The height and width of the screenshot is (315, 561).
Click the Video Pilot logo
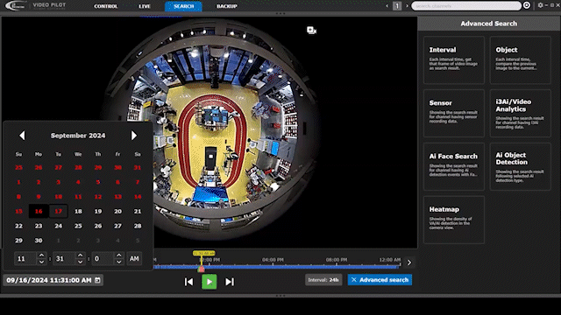click(35, 5)
